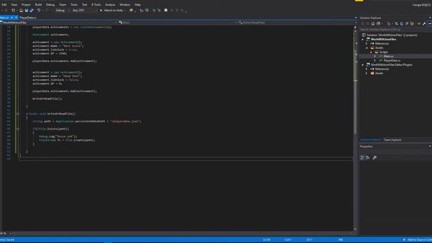Select the Solution Explorer bottom tab

click(x=371, y=140)
